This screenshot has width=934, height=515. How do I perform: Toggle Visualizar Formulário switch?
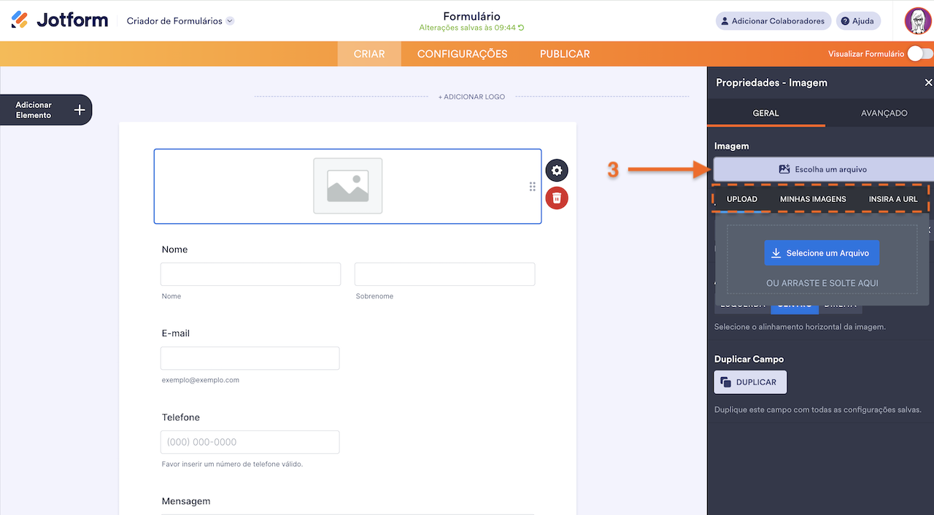click(919, 53)
